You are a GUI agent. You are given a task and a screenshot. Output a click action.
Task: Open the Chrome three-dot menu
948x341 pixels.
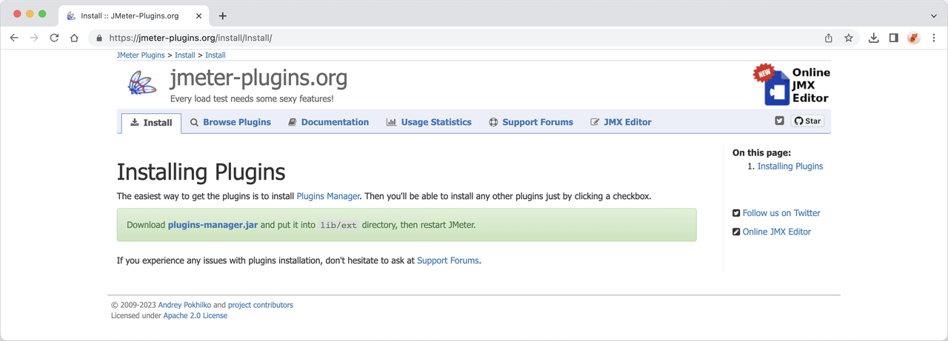tap(934, 38)
